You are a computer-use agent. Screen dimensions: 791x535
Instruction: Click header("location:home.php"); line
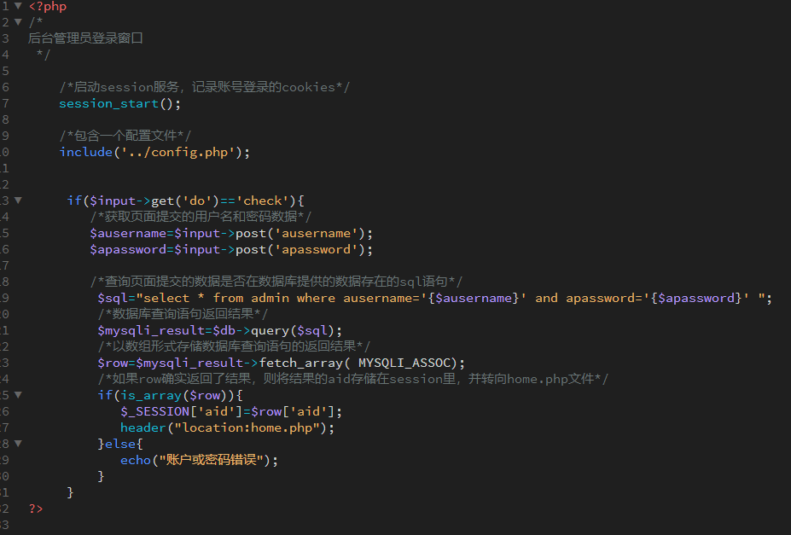coord(227,428)
